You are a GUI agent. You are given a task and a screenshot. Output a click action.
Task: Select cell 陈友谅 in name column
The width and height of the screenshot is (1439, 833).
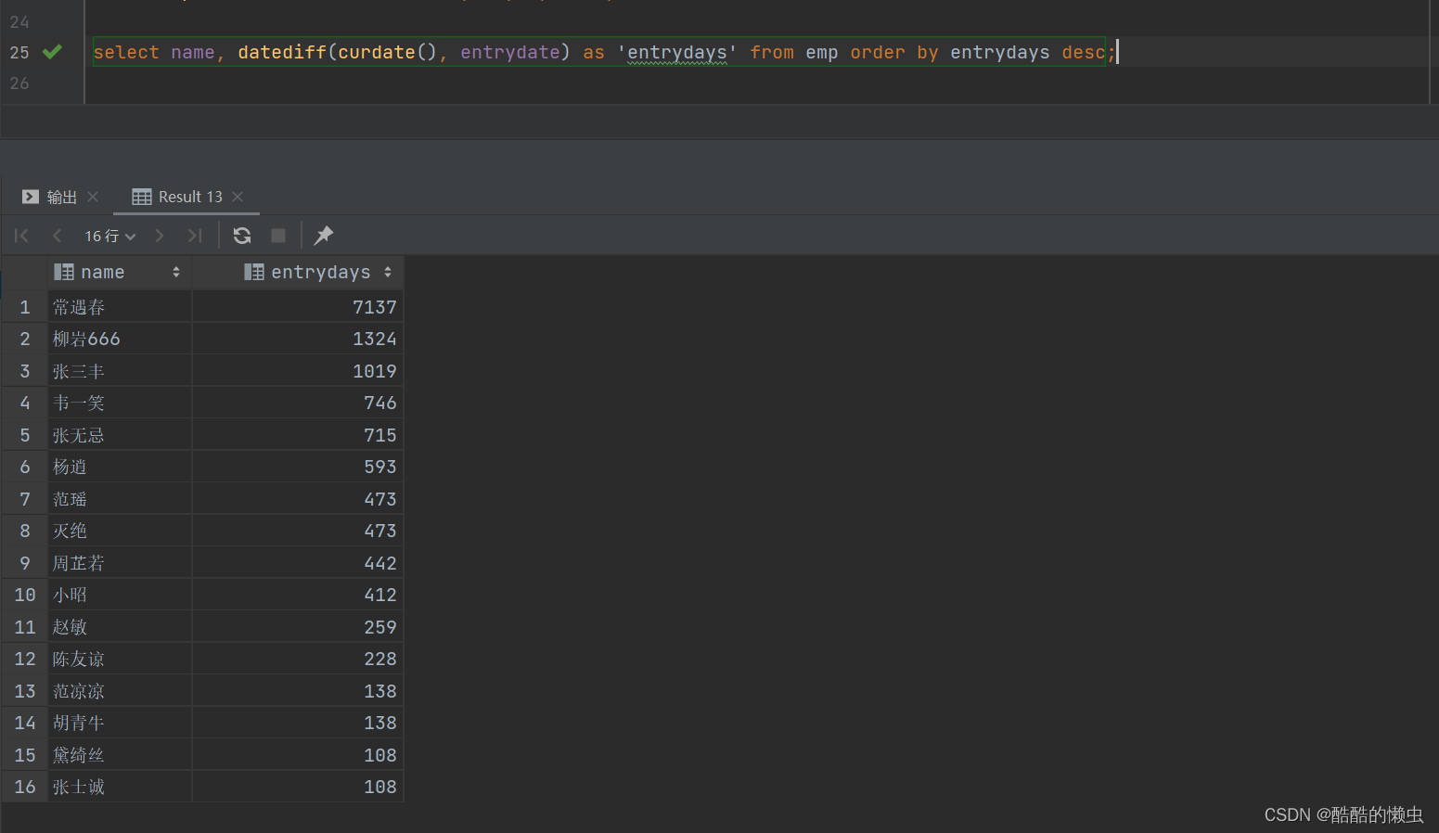tap(120, 659)
